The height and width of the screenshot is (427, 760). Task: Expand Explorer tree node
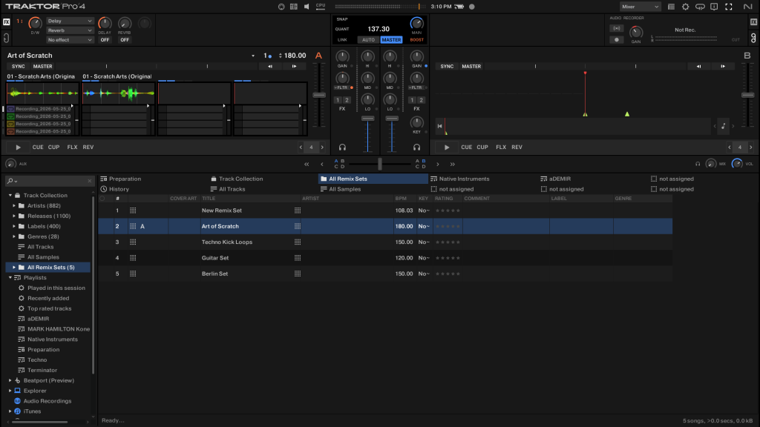pos(10,391)
